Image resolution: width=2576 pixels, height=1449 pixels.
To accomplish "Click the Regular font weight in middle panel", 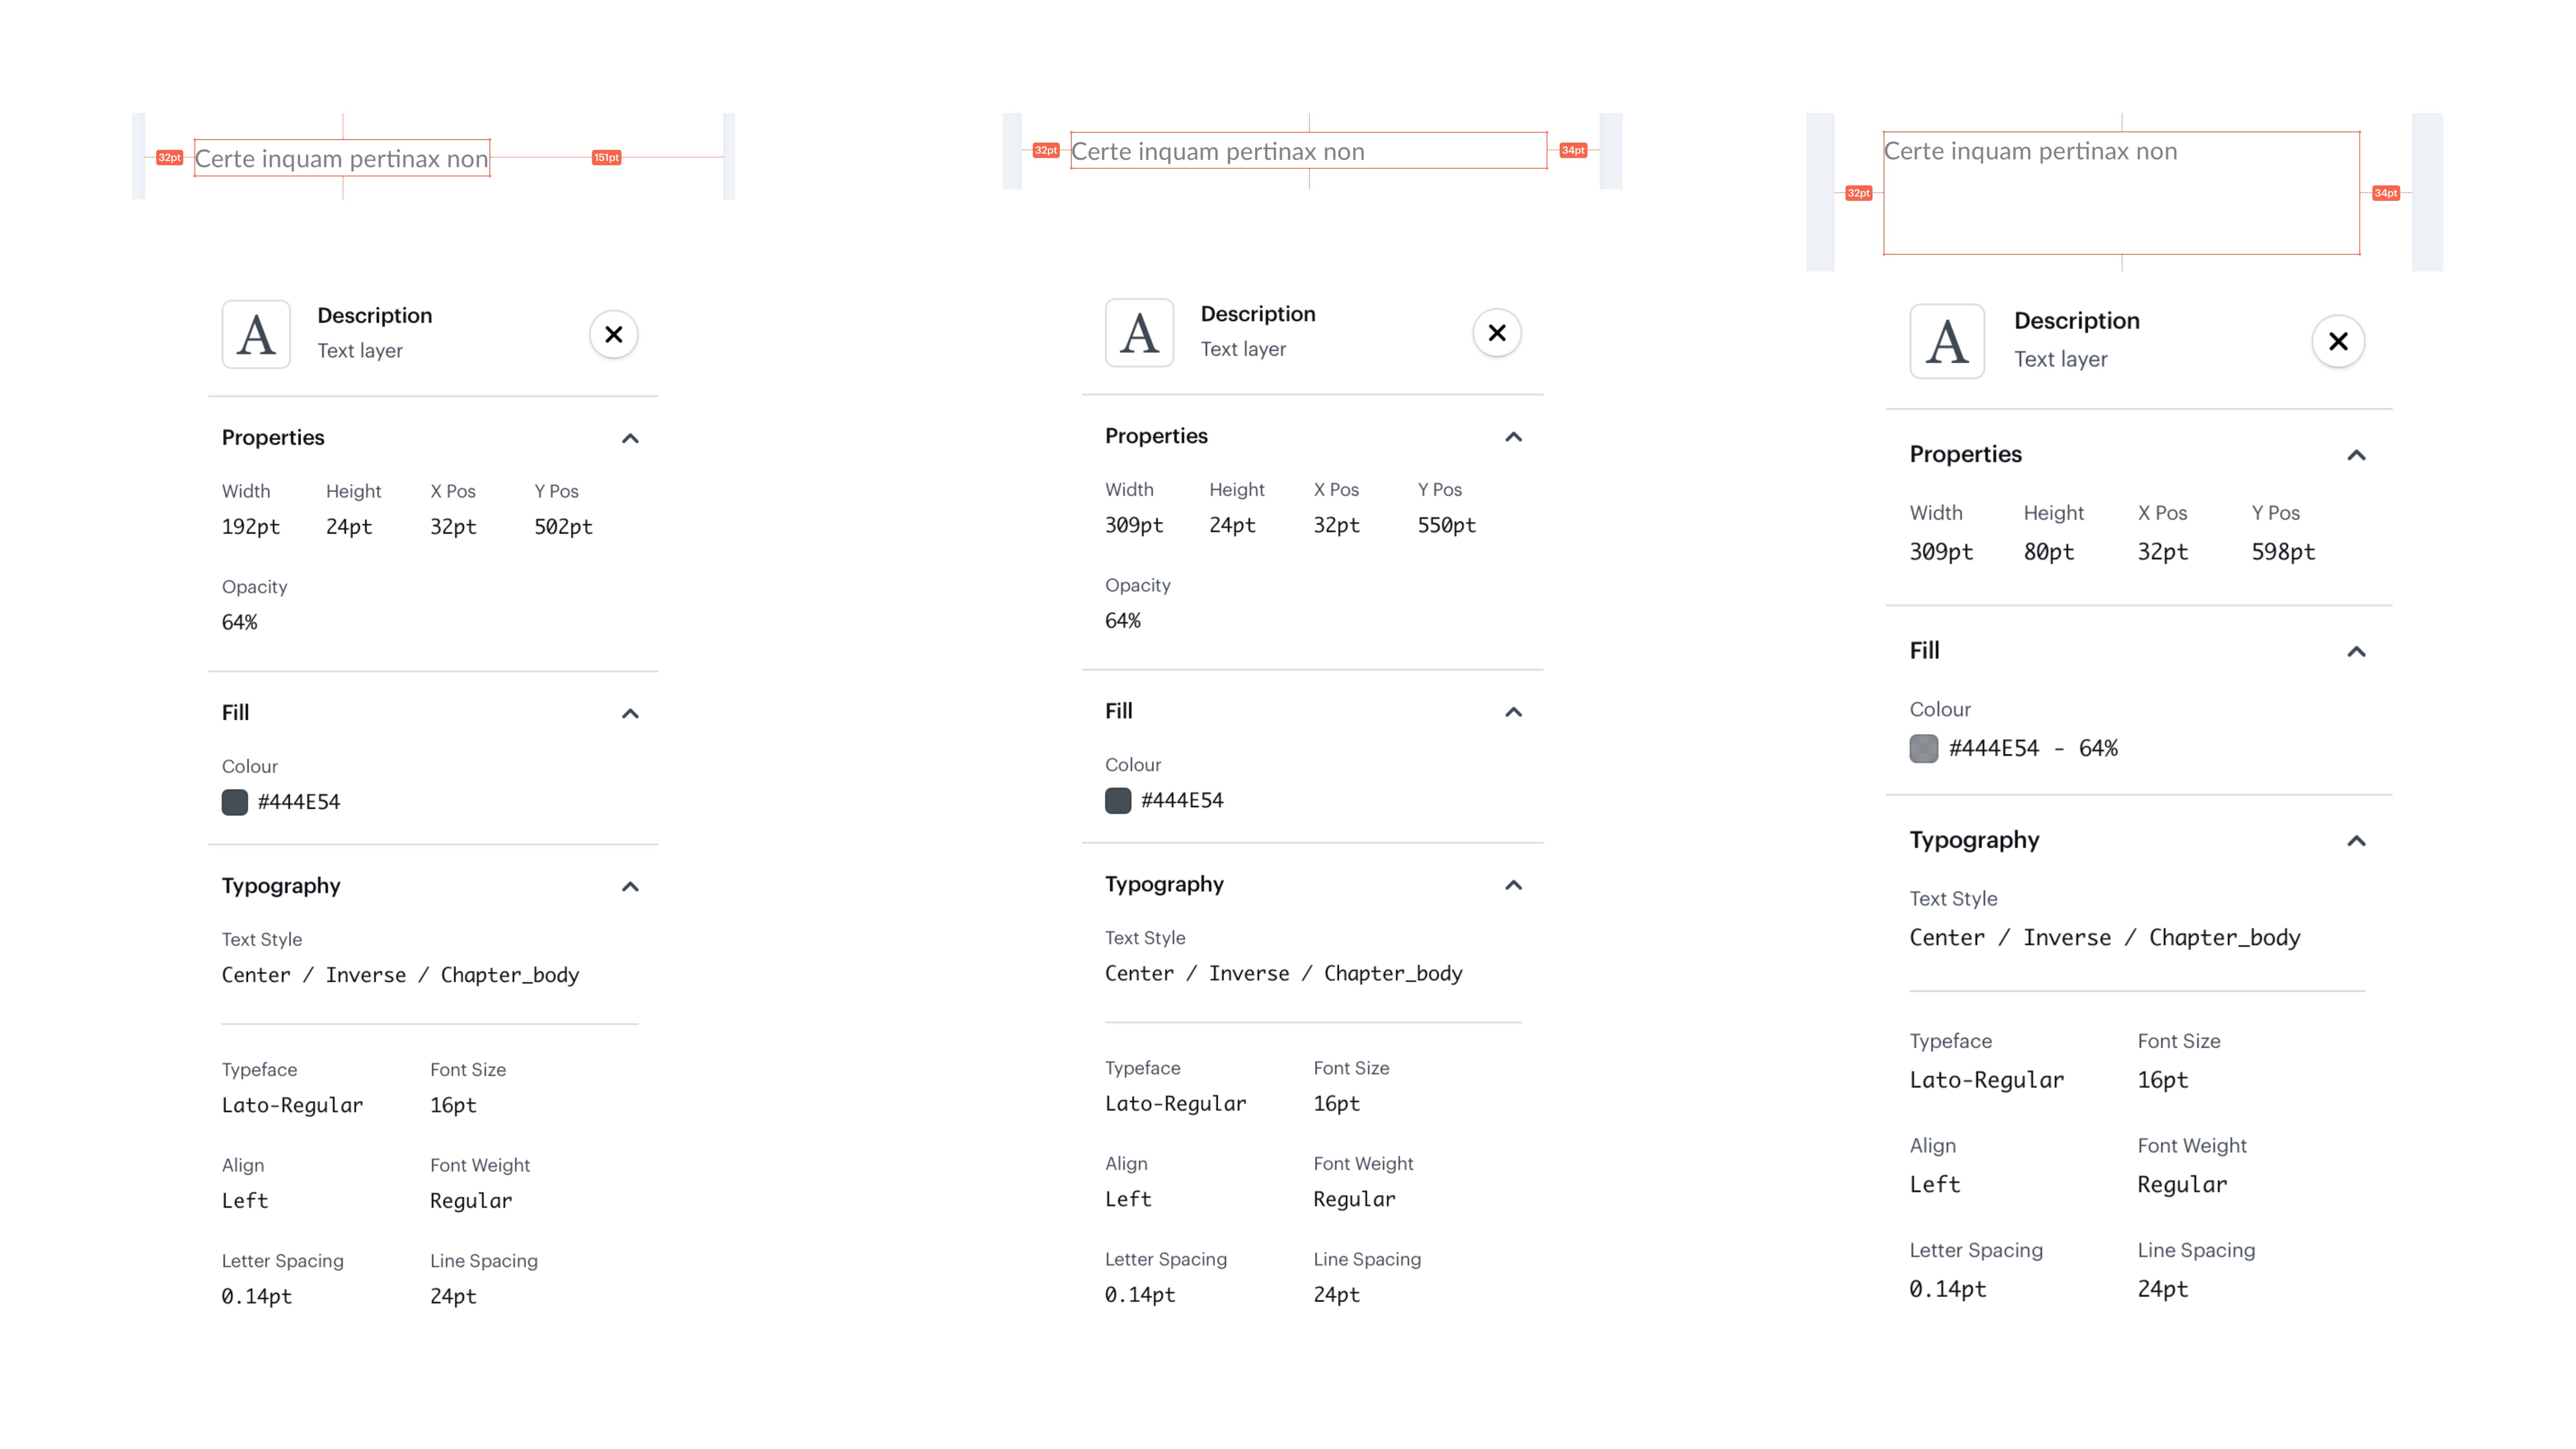I will tap(1354, 1199).
